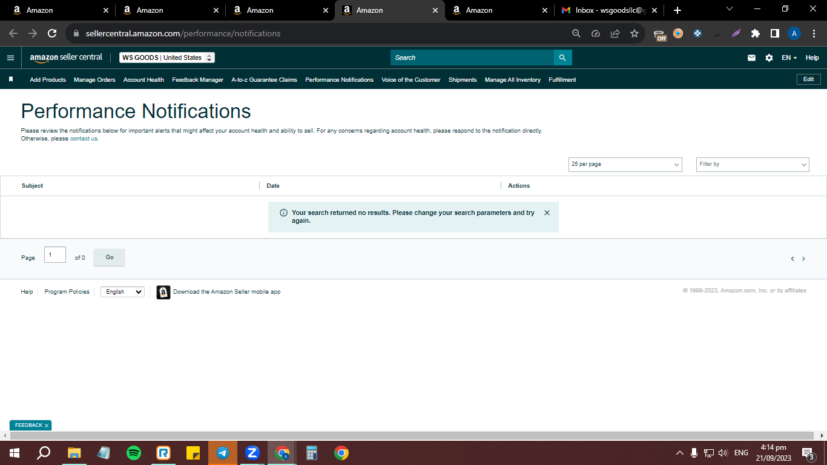Open Telegram from the taskbar
This screenshot has height=465, width=827.
pyautogui.click(x=223, y=453)
